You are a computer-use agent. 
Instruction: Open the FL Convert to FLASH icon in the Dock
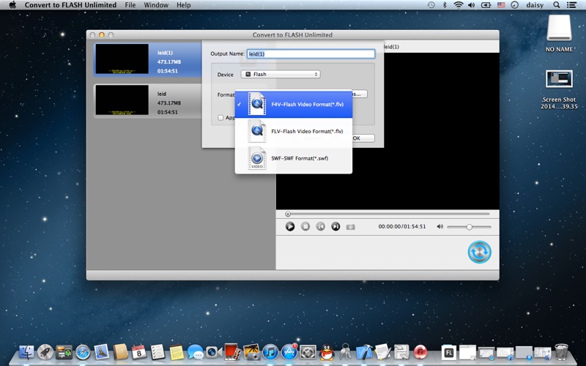[x=449, y=352]
